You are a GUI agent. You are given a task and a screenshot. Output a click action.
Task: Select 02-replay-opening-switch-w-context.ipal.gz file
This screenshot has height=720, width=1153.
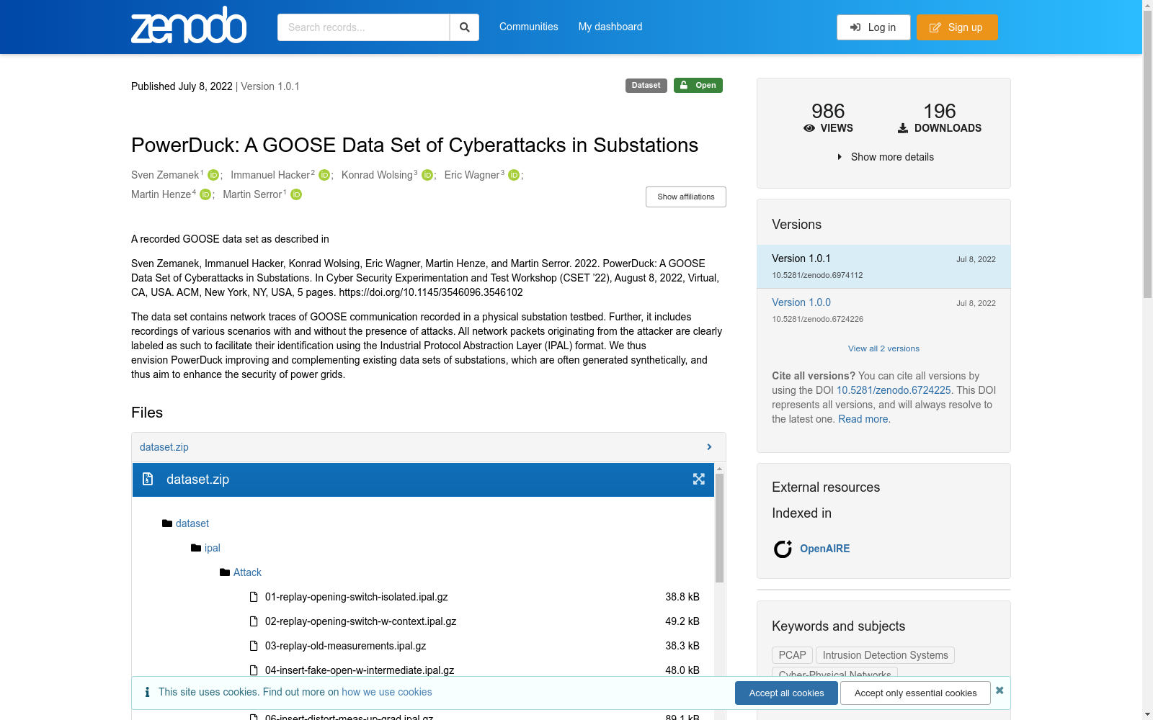tap(361, 621)
